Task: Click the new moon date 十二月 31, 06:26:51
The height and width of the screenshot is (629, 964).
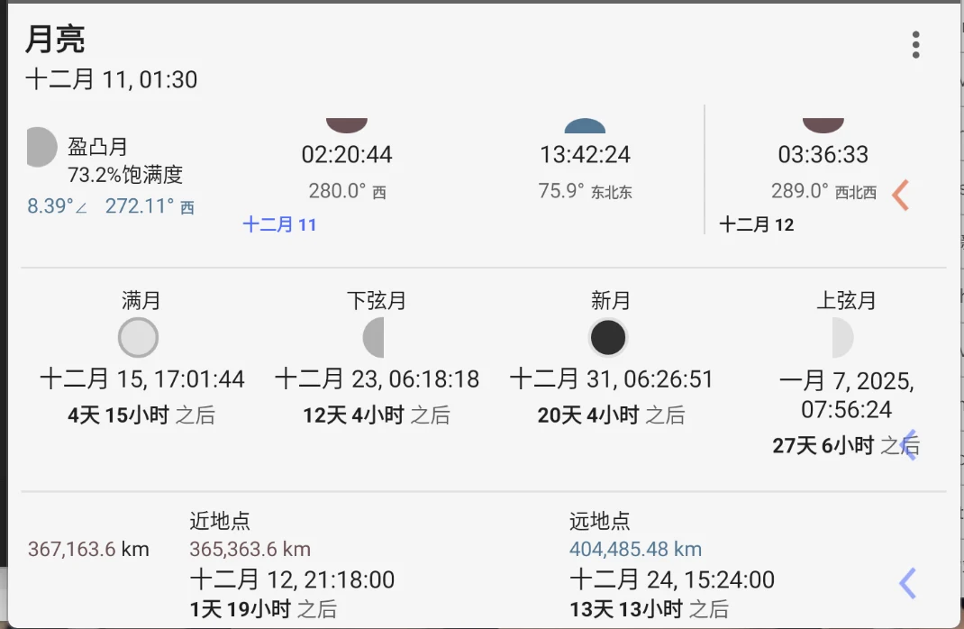Action: [612, 378]
